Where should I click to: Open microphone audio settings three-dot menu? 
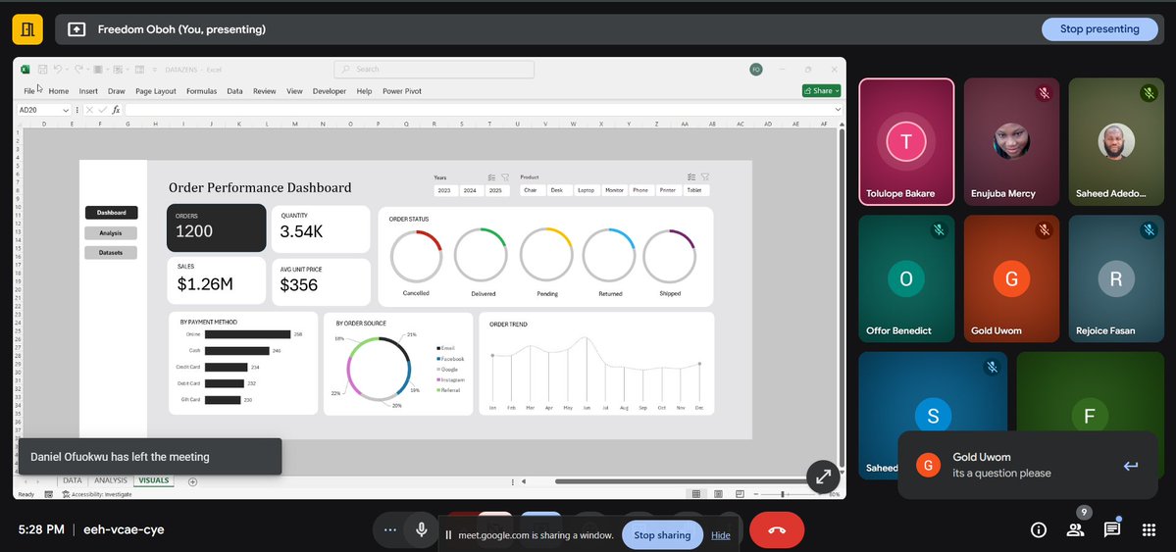(389, 529)
